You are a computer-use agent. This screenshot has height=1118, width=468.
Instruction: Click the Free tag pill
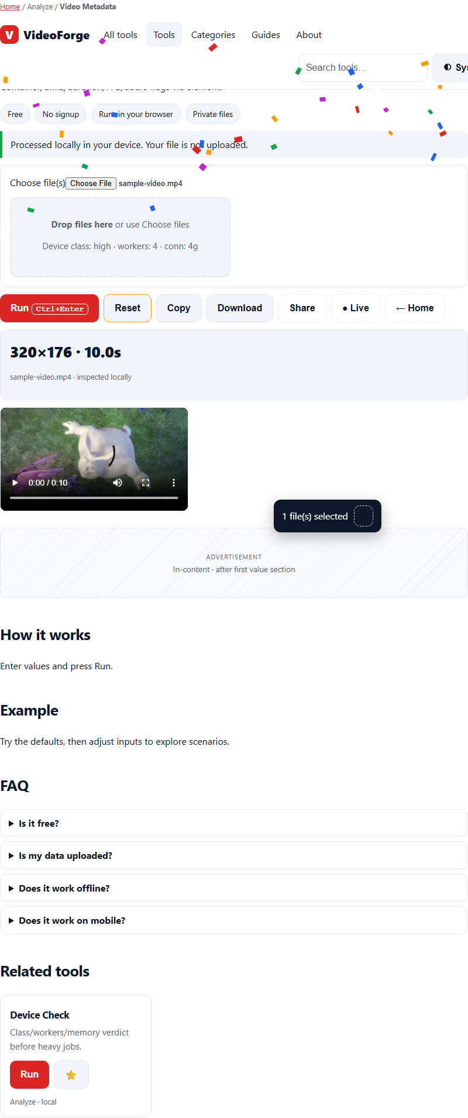tap(15, 114)
